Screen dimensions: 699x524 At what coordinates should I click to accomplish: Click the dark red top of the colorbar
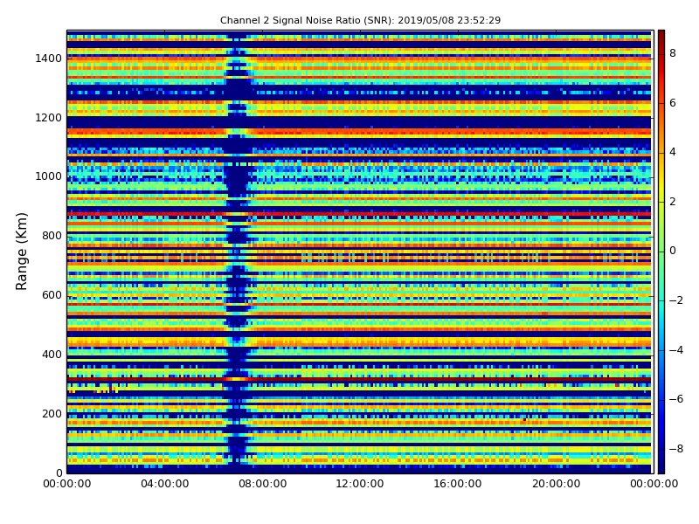[661, 38]
